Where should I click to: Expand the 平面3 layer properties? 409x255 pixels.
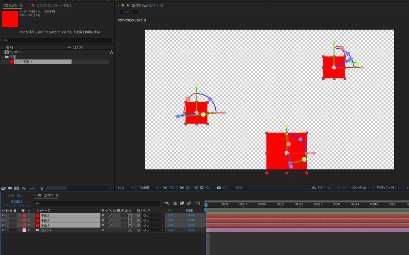point(20,216)
